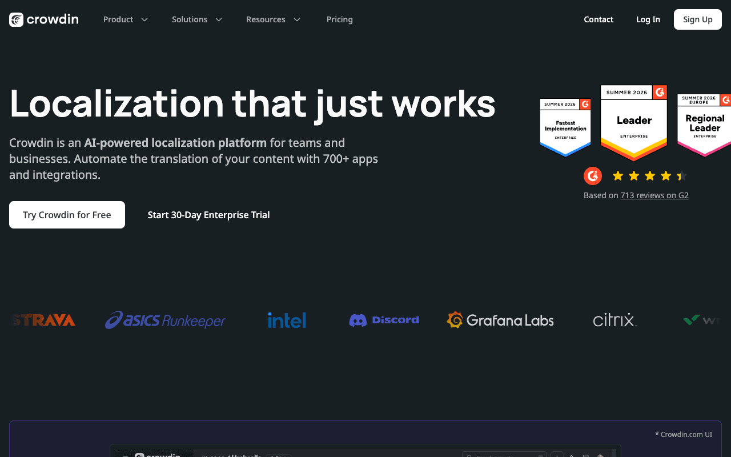Image resolution: width=731 pixels, height=457 pixels.
Task: Click Try Crowdin for Free button
Action: (67, 215)
